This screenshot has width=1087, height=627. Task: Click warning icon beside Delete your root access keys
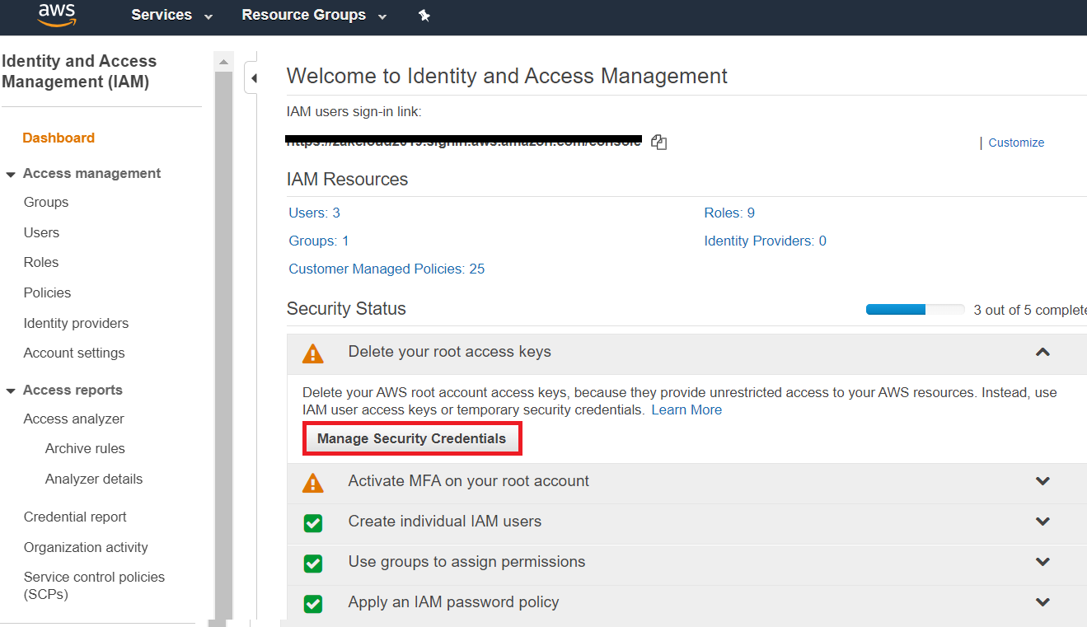point(313,353)
